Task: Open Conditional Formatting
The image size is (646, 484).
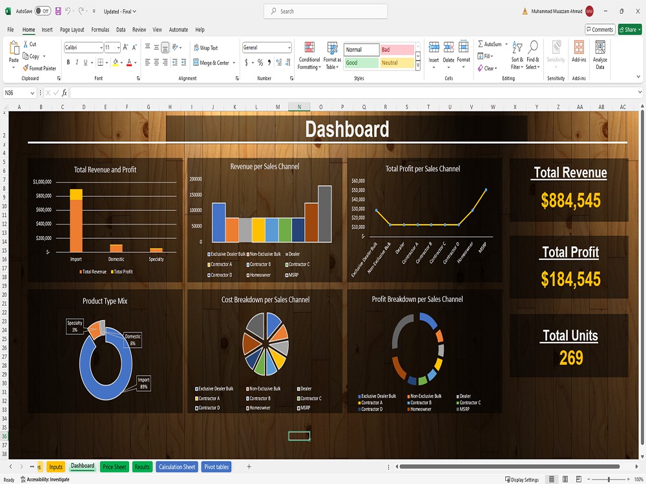Action: 309,55
